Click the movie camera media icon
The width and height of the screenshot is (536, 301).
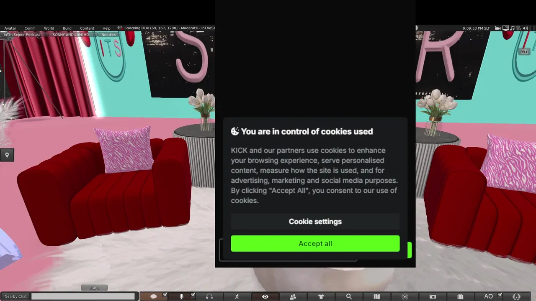[518, 28]
